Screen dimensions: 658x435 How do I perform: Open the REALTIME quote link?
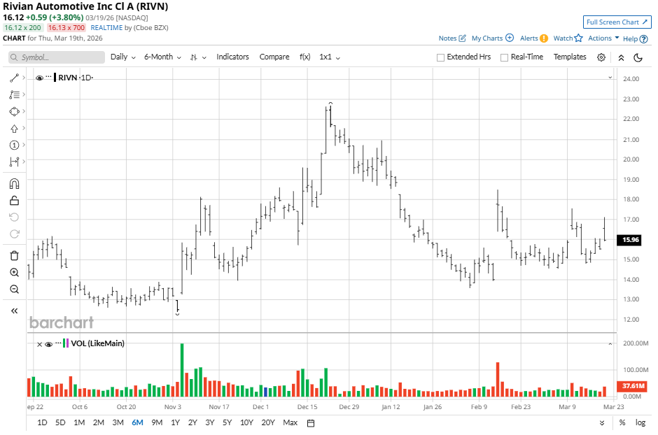[x=106, y=28]
